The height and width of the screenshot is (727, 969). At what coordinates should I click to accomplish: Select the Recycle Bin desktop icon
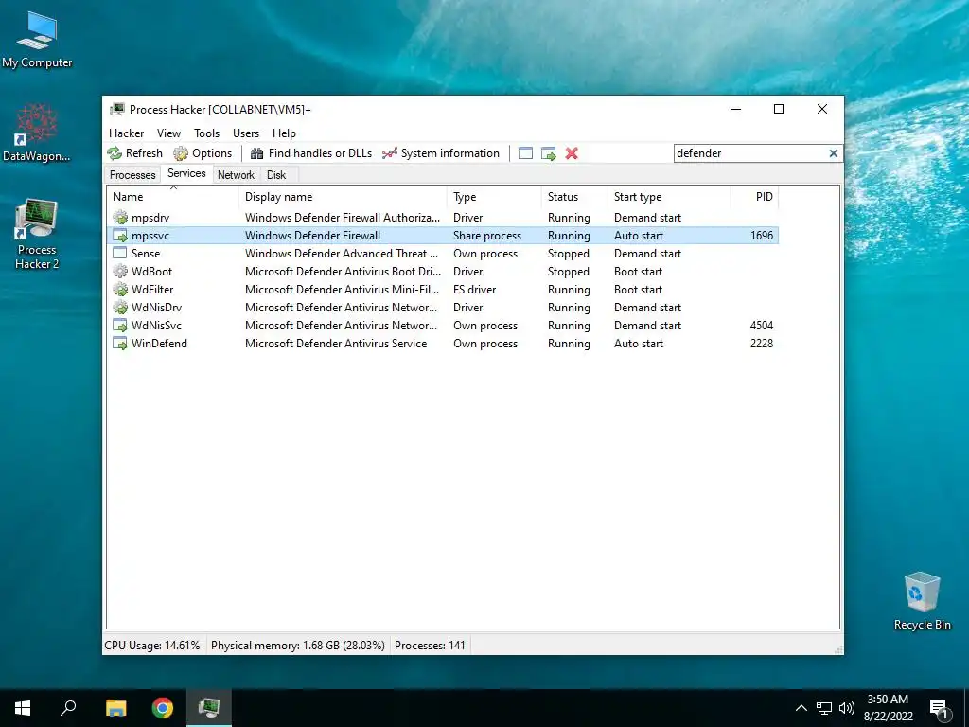922,601
